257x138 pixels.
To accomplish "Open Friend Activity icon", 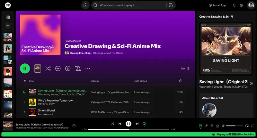I will [x=241, y=5].
